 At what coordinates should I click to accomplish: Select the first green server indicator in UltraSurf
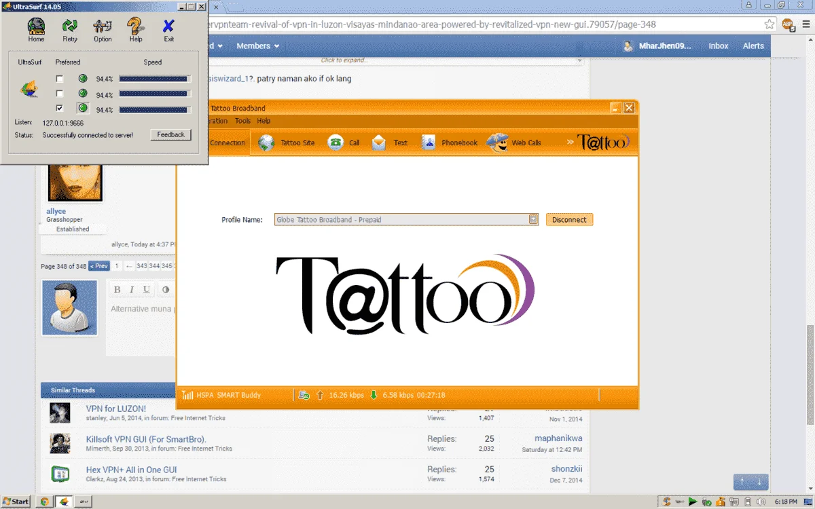pos(83,78)
